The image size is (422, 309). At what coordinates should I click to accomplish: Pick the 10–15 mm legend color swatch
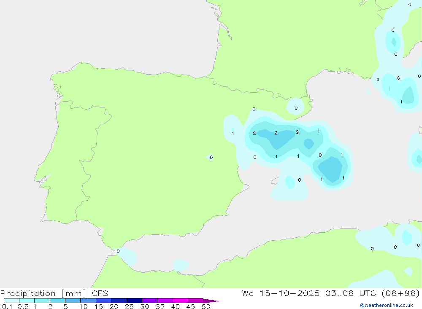(88, 301)
